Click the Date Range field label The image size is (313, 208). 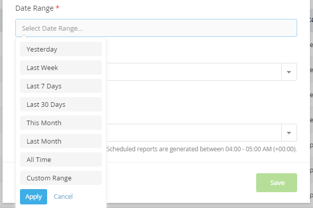(x=34, y=8)
